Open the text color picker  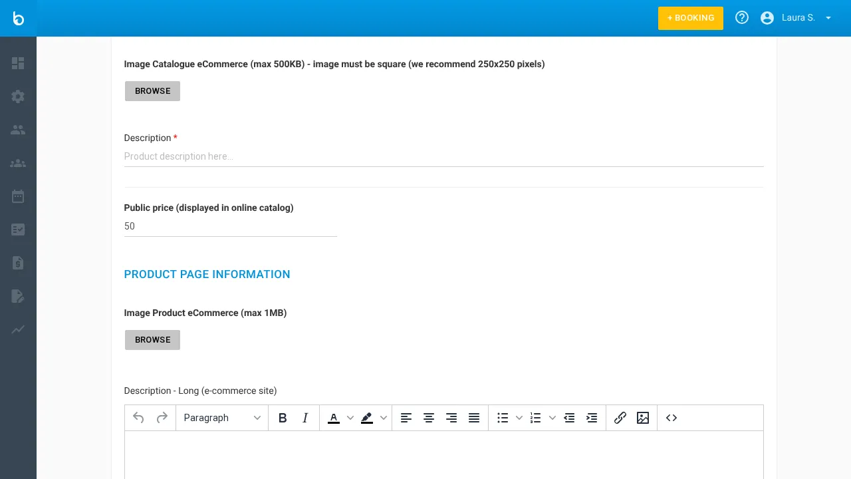pos(334,418)
